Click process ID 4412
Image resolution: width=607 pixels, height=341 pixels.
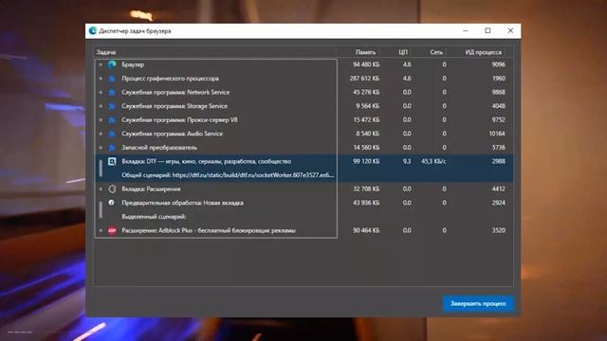pos(498,189)
